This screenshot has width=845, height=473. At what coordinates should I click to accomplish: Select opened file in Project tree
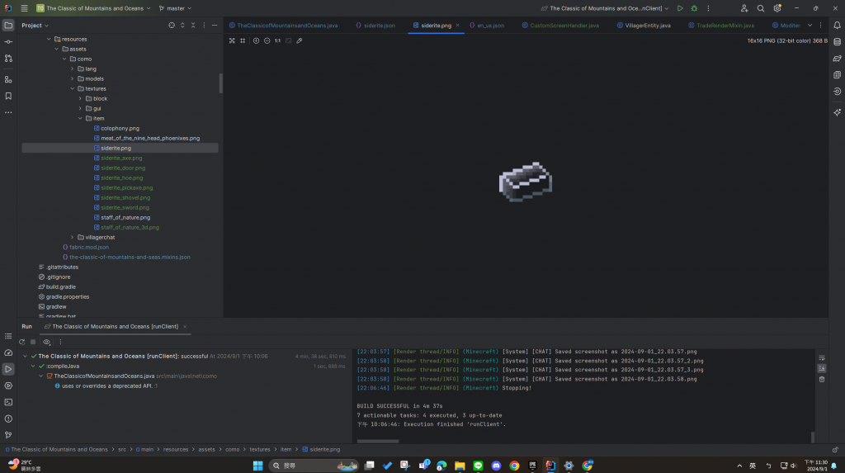coord(172,26)
